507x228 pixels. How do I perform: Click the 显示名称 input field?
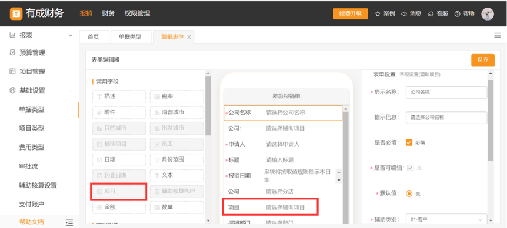coord(446,92)
